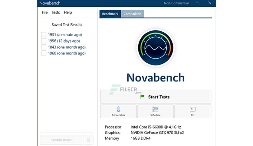Click the Graphics label
Viewport: 253px width, 146px height.
click(112, 133)
